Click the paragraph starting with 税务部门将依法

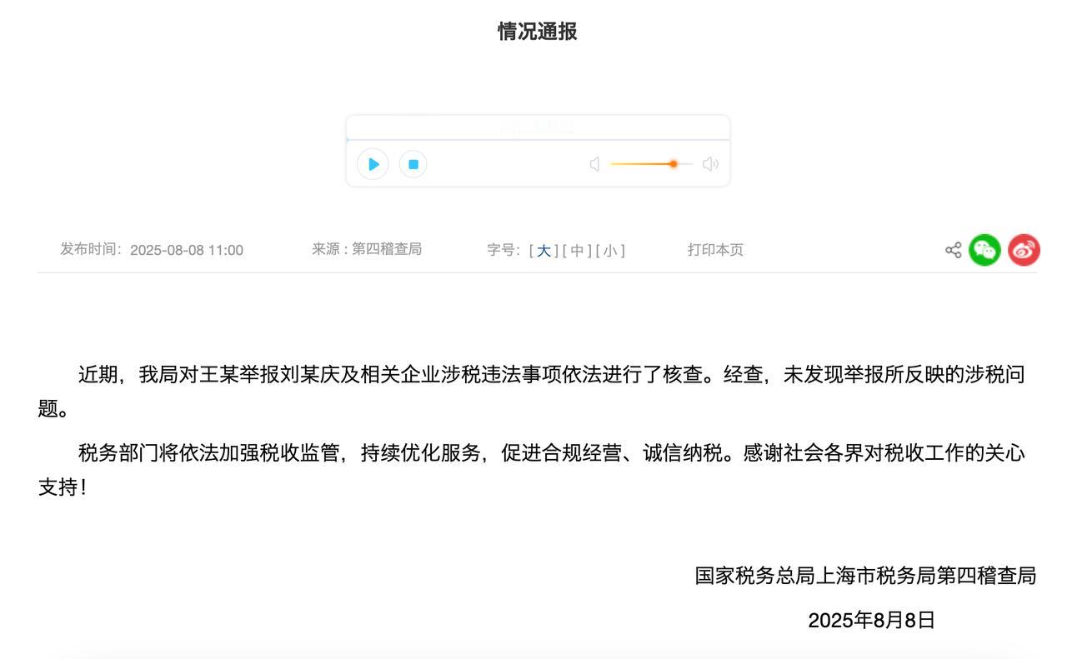coord(532,470)
